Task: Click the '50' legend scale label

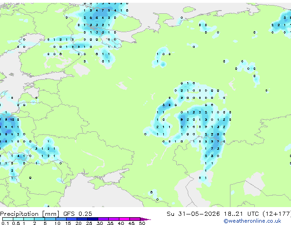Action: click(x=142, y=223)
